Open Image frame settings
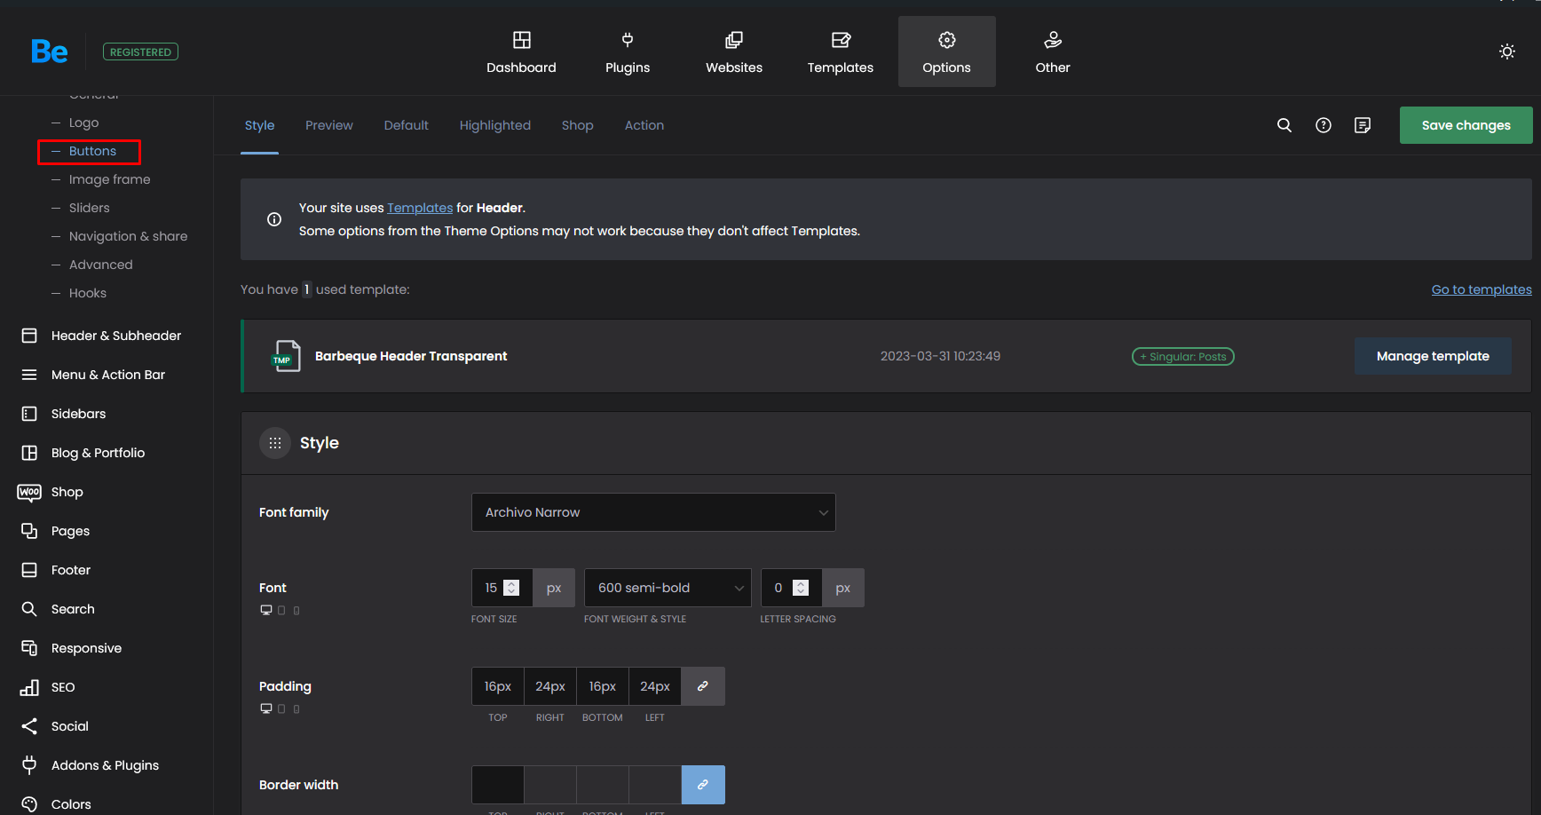The image size is (1541, 815). [x=110, y=179]
